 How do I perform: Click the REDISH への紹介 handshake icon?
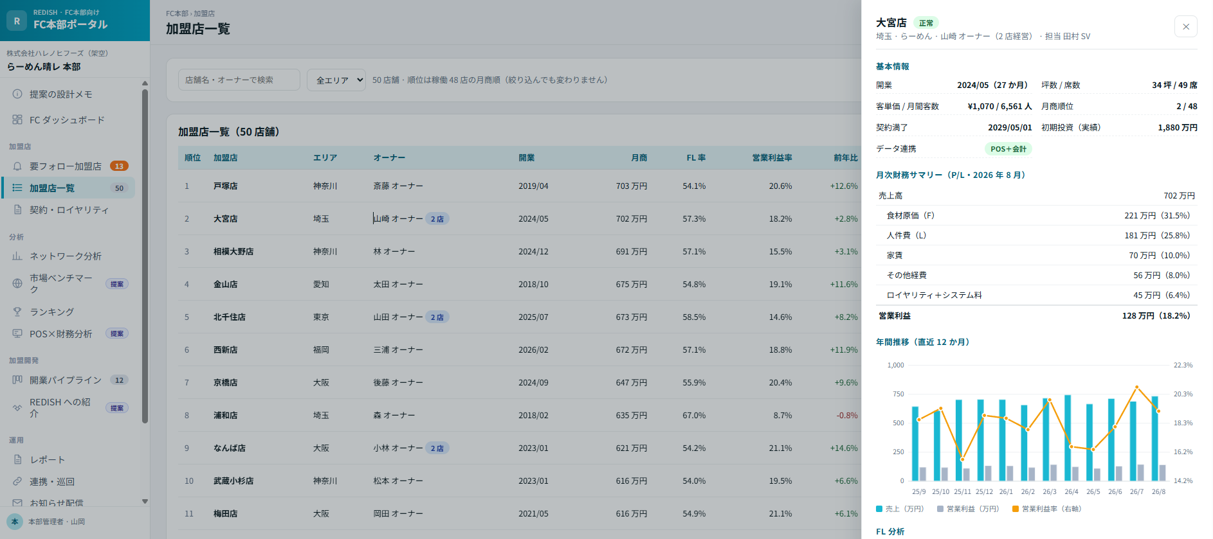tap(17, 407)
